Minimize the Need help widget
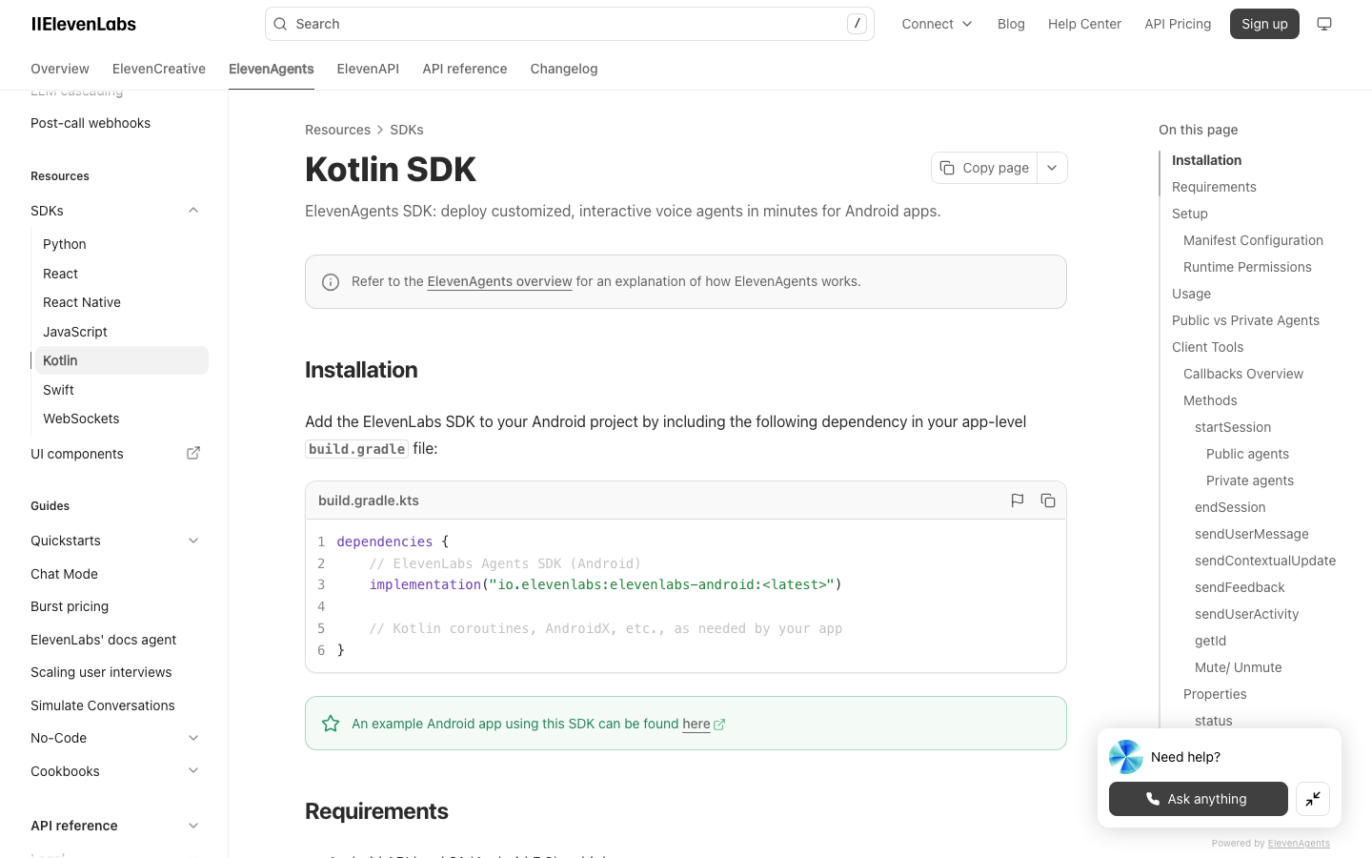The image size is (1372, 858). pos(1313,799)
